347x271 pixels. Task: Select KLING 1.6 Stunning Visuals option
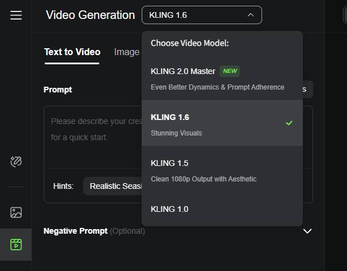pyautogui.click(x=222, y=123)
